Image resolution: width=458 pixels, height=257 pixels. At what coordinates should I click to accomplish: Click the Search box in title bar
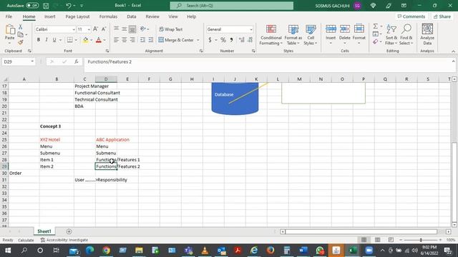tap(232, 6)
